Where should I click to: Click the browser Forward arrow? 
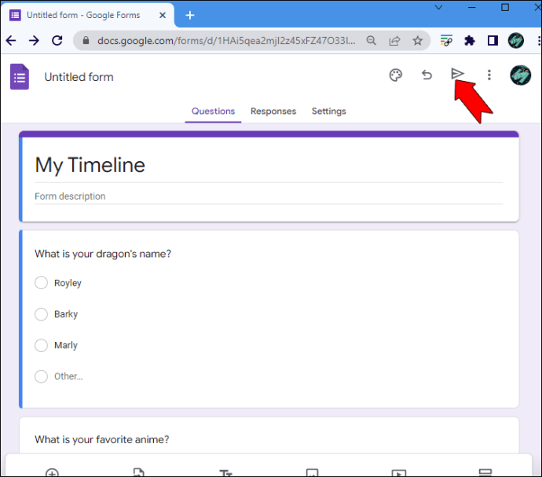point(34,41)
